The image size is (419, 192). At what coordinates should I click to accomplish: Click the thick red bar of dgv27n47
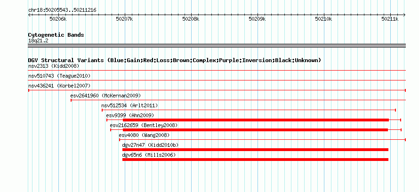255,150
